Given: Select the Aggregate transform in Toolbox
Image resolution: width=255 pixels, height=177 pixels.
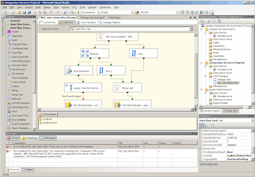Looking at the screenshot, I should click(17, 36).
